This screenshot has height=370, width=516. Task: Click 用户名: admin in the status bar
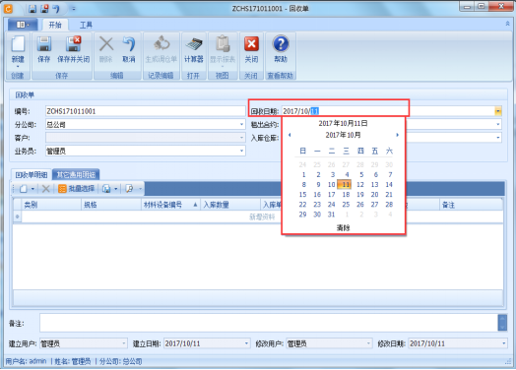point(26,361)
